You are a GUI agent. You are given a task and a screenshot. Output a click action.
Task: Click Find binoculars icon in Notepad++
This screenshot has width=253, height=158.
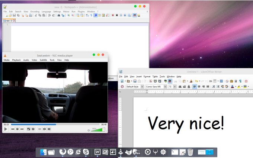59,15
